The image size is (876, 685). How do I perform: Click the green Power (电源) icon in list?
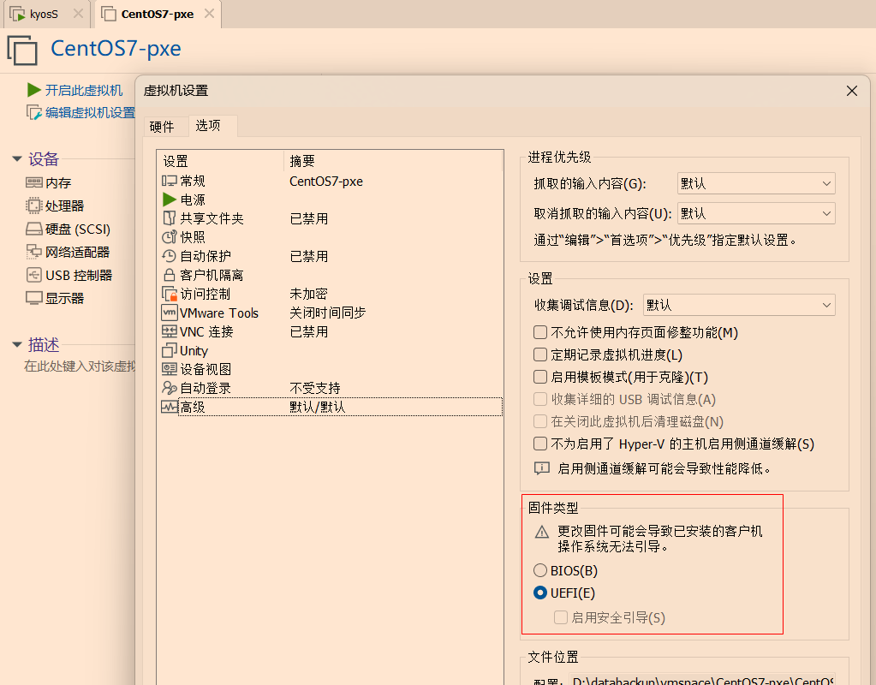click(x=170, y=200)
